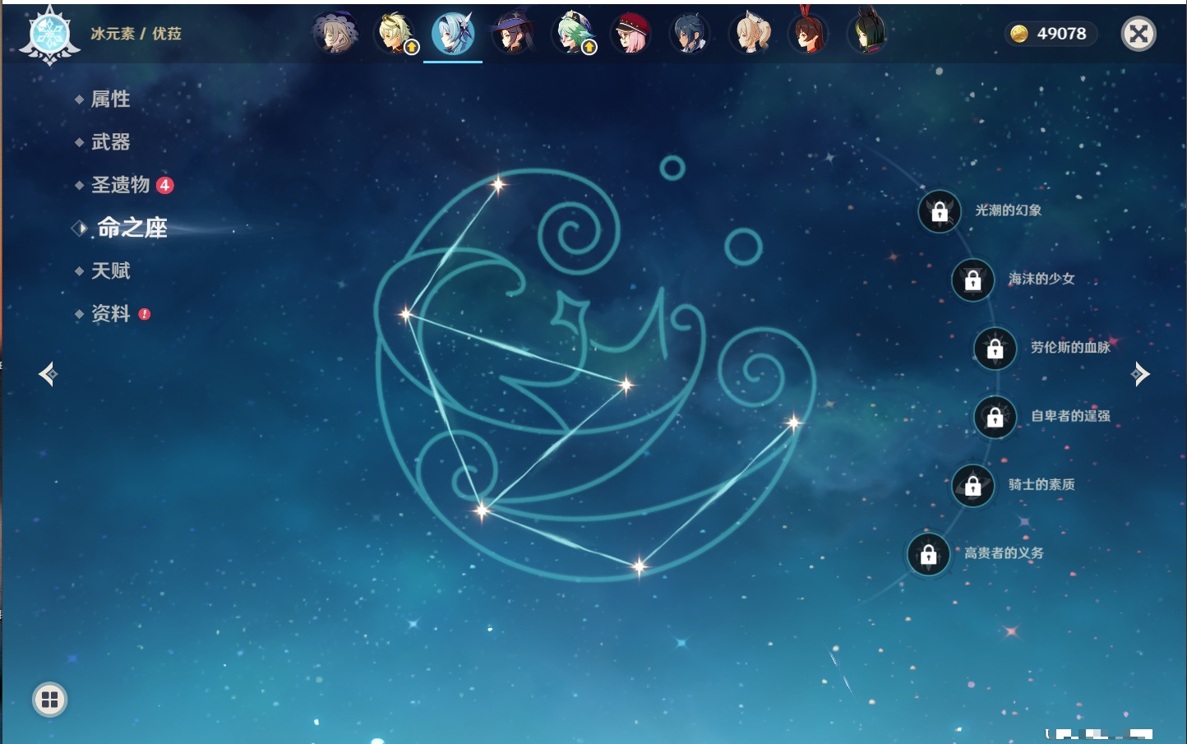Image resolution: width=1187 pixels, height=744 pixels.
Task: Switch to green-haired Sucrose avatar
Action: [572, 34]
